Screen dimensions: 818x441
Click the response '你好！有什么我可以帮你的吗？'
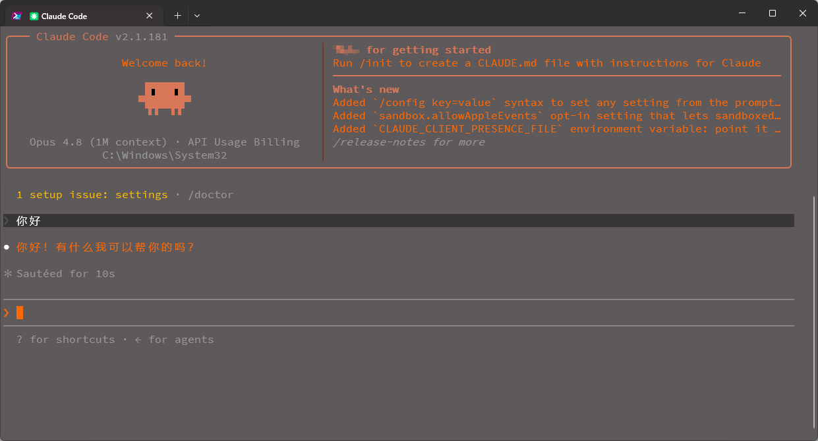coord(105,247)
